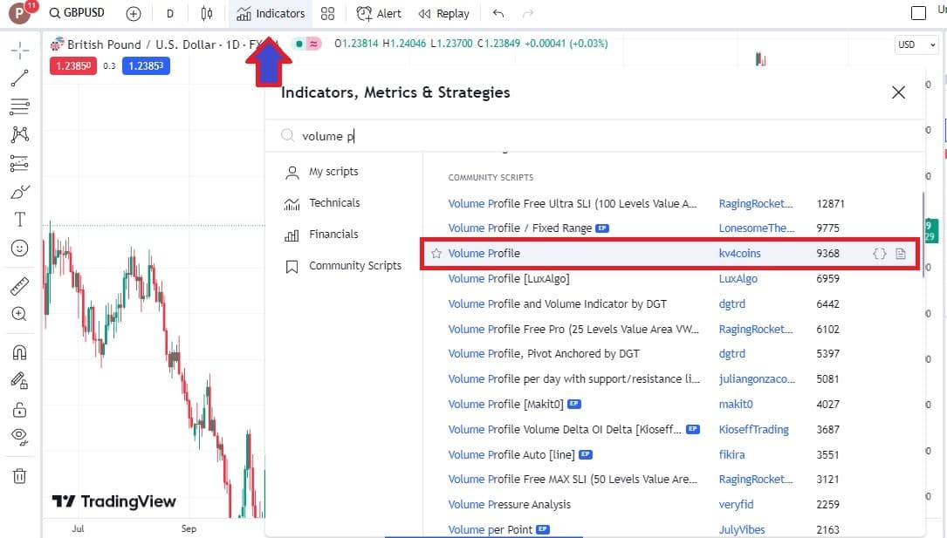The height and width of the screenshot is (538, 947).
Task: Open the user profile avatar menu
Action: point(20,13)
